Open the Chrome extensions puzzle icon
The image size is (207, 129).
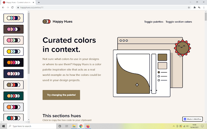194,7
